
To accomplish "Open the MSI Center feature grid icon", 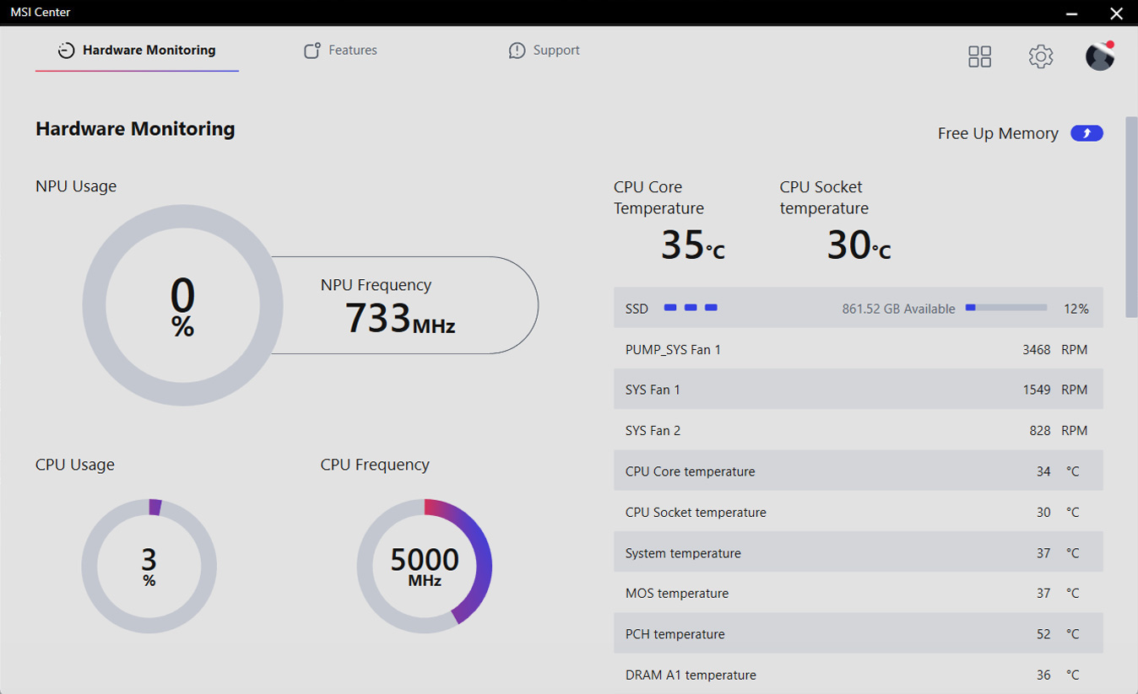I will [x=979, y=56].
